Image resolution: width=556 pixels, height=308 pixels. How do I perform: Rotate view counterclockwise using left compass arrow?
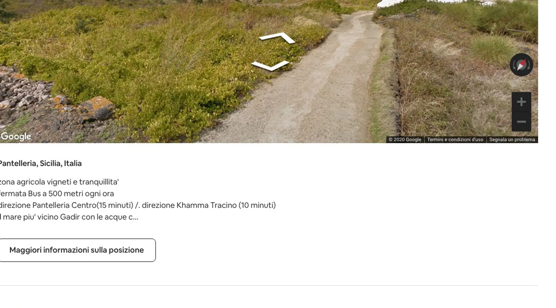pyautogui.click(x=514, y=65)
